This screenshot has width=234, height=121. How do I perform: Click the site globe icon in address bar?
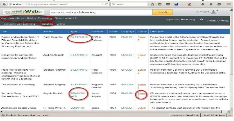click(x=10, y=4)
